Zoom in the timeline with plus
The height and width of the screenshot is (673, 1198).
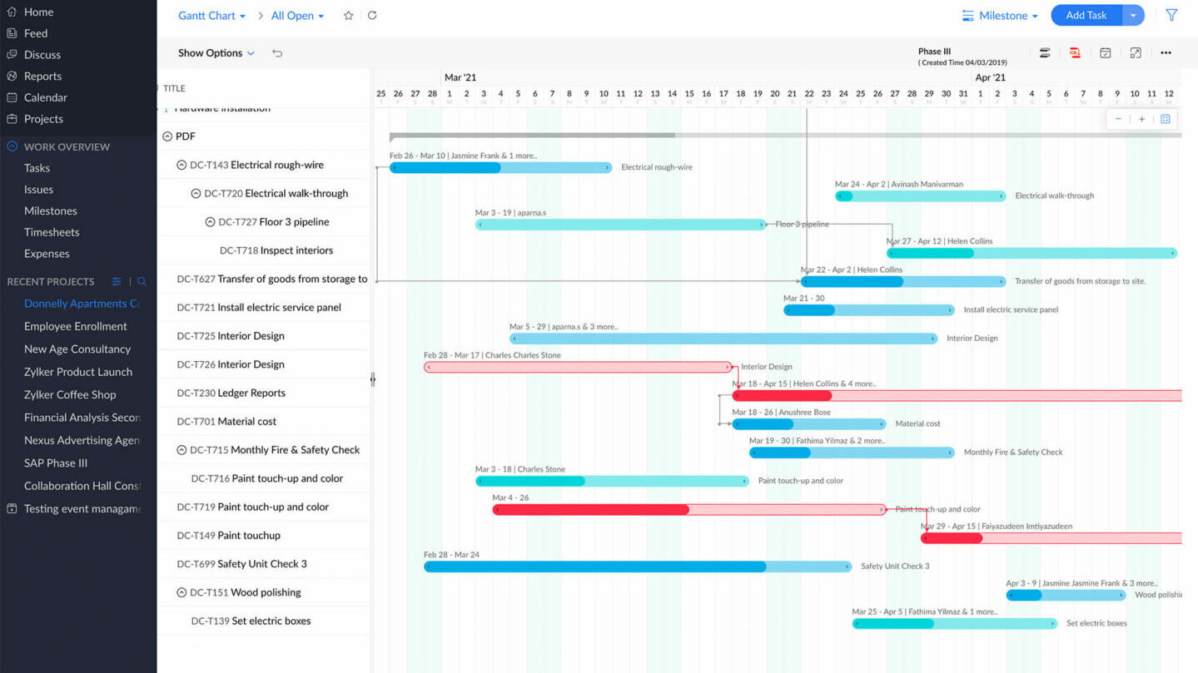(x=1141, y=119)
